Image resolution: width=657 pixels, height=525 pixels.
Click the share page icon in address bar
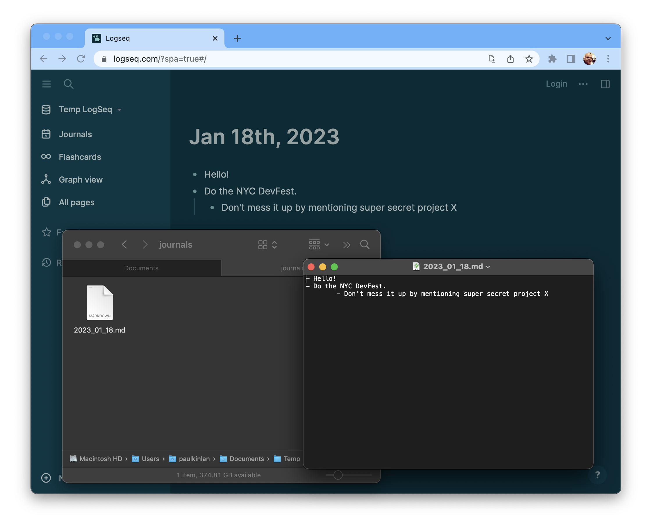[510, 59]
